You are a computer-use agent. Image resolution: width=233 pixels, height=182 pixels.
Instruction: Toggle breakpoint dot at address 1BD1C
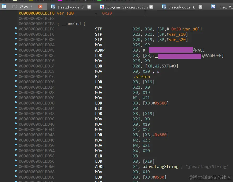click(16, 76)
